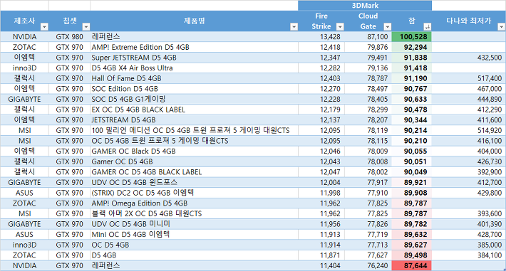
Task: Click the 89,921 total score cell
Action: click(x=412, y=182)
